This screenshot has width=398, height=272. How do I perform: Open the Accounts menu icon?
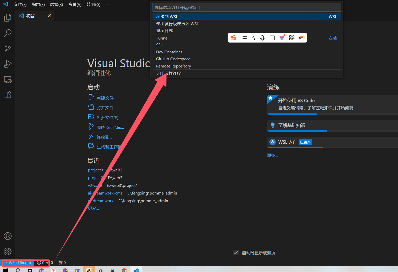tap(8, 236)
